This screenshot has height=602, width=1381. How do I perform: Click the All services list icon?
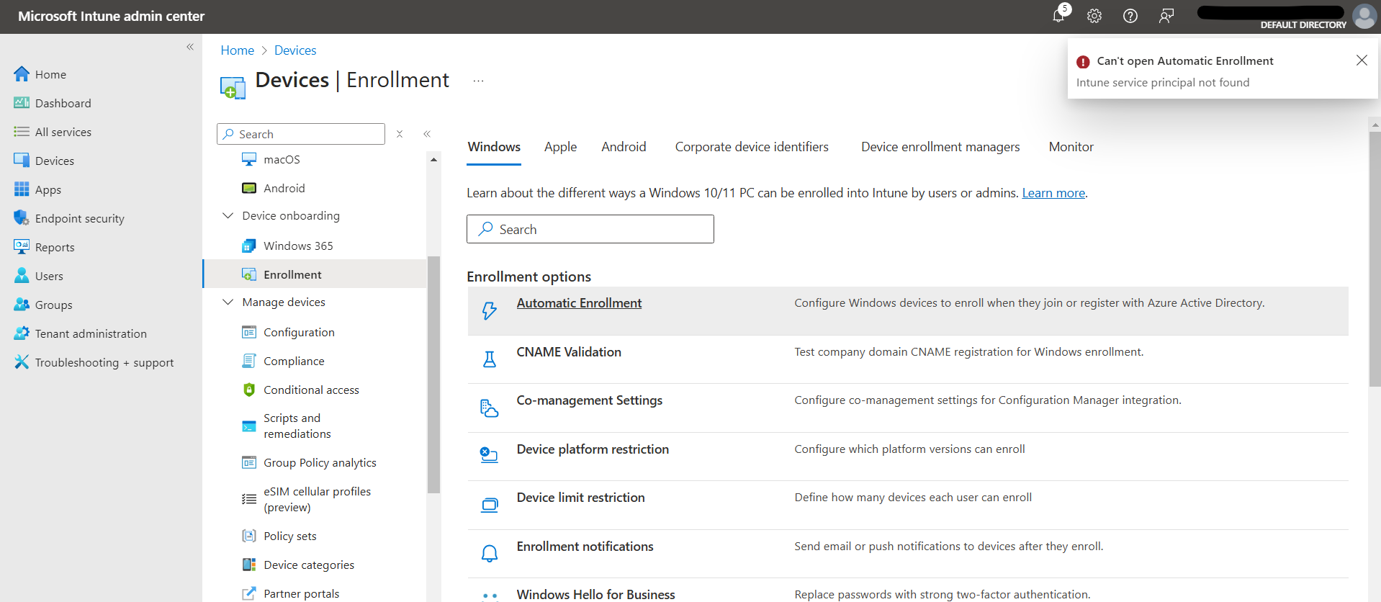[22, 132]
